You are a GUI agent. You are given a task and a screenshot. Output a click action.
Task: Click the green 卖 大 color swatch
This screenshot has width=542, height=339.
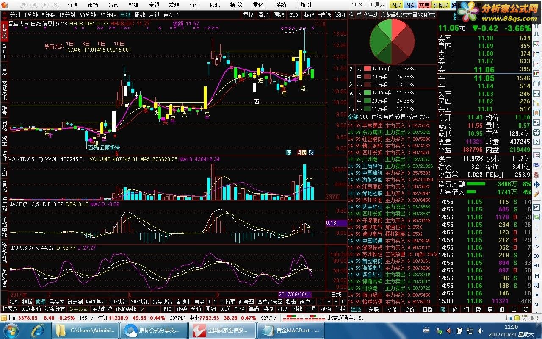(x=366, y=93)
